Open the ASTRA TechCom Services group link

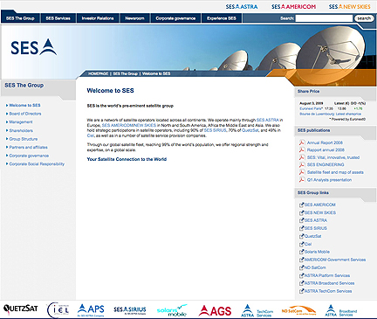click(328, 291)
